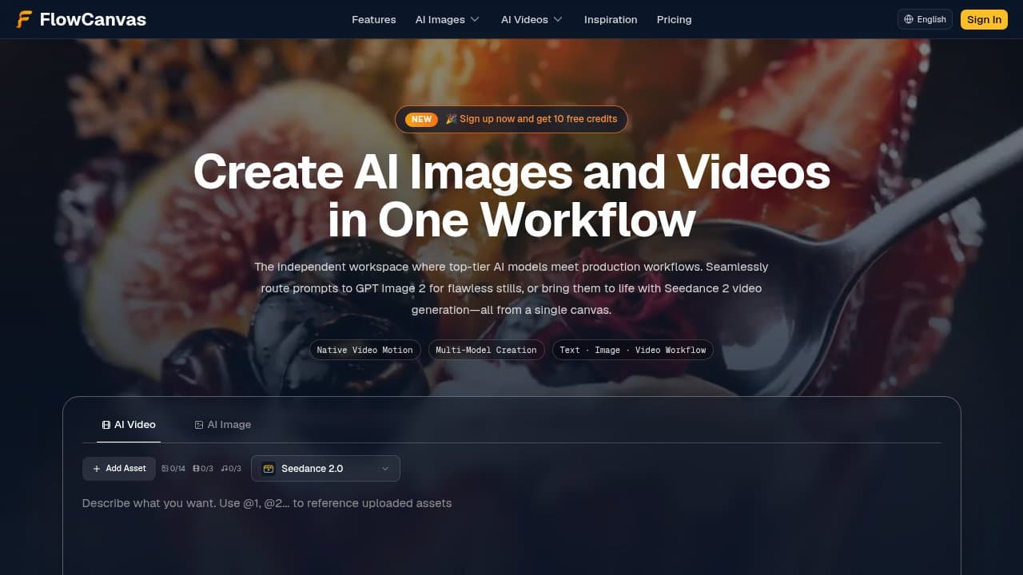This screenshot has height=575, width=1023.
Task: Click the Text · Image · Video Workflow tag
Action: pos(632,350)
